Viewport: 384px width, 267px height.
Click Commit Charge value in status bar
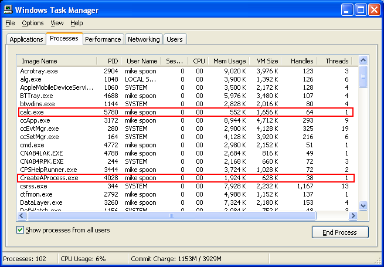coord(176,259)
